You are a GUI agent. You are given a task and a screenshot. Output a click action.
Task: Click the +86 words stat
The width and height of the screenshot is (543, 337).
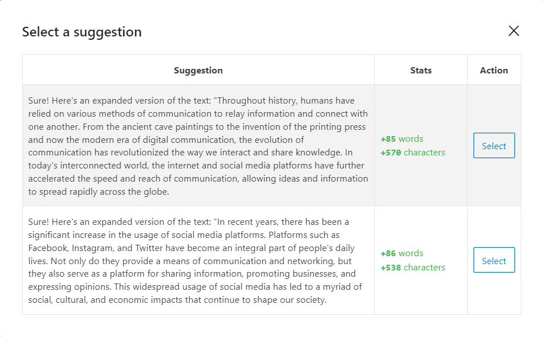click(x=402, y=253)
